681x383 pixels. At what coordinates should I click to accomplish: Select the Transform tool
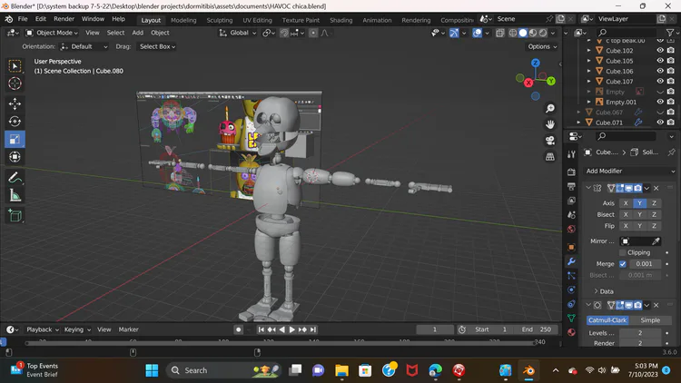[15, 157]
